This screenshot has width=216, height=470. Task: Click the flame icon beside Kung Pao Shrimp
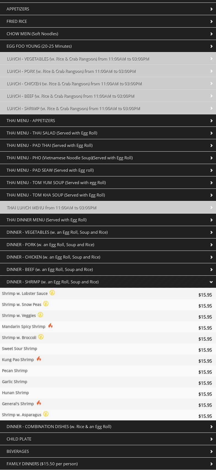[39, 359]
